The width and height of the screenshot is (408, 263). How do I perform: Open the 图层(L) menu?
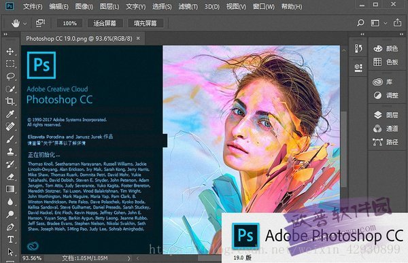pos(109,7)
